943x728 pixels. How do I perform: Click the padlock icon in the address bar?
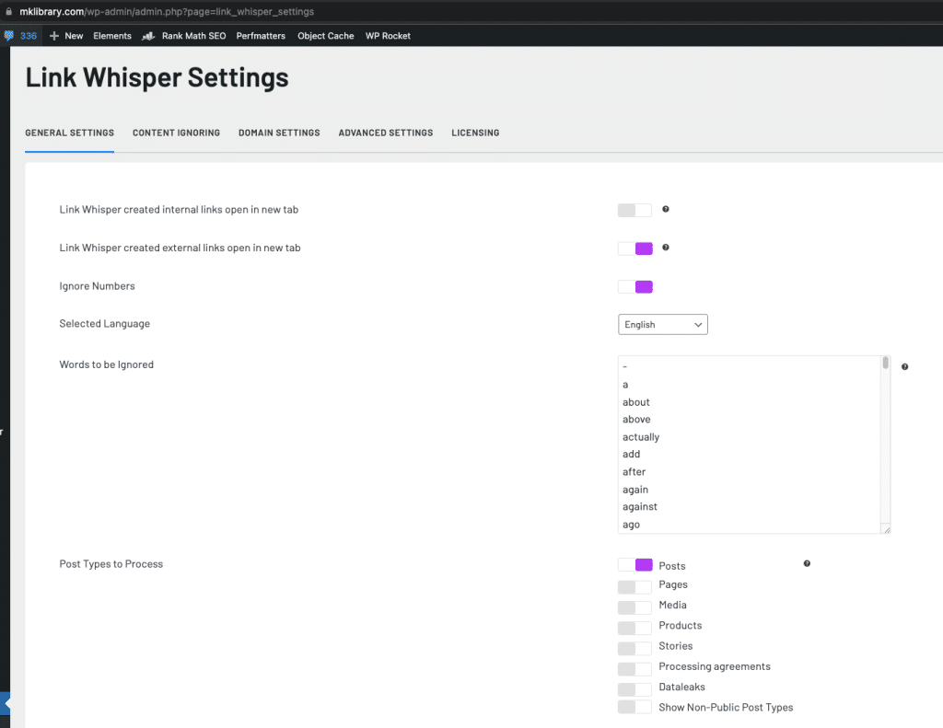point(8,12)
